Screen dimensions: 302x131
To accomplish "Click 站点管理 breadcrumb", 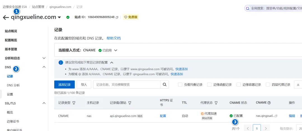I will click(38, 7).
